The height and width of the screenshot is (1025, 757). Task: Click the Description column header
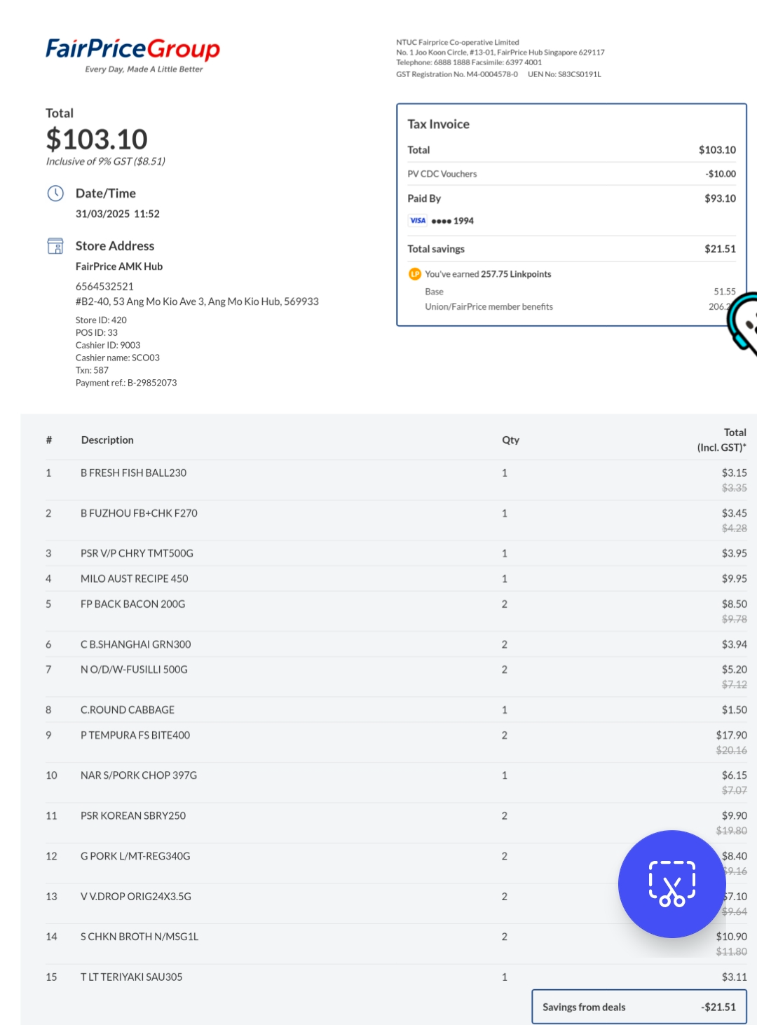107,440
